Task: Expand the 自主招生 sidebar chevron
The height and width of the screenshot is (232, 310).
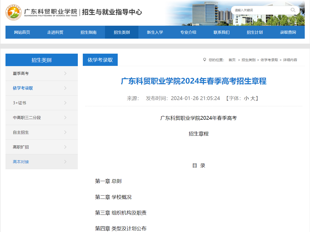Action: point(65,132)
